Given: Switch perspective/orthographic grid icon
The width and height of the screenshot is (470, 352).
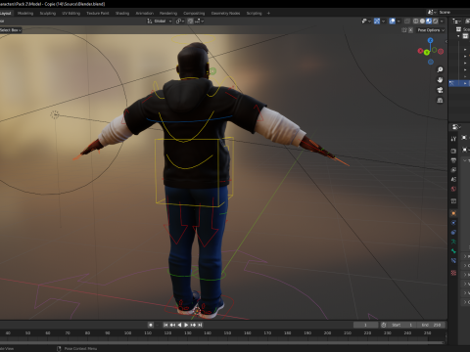Looking at the screenshot, I should 440,100.
